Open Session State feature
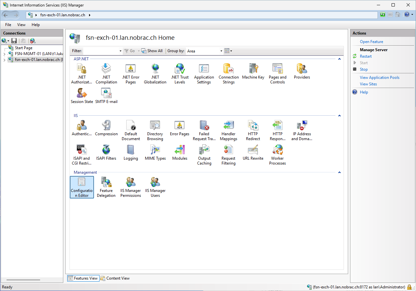Image resolution: width=416 pixels, height=291 pixels. [82, 96]
